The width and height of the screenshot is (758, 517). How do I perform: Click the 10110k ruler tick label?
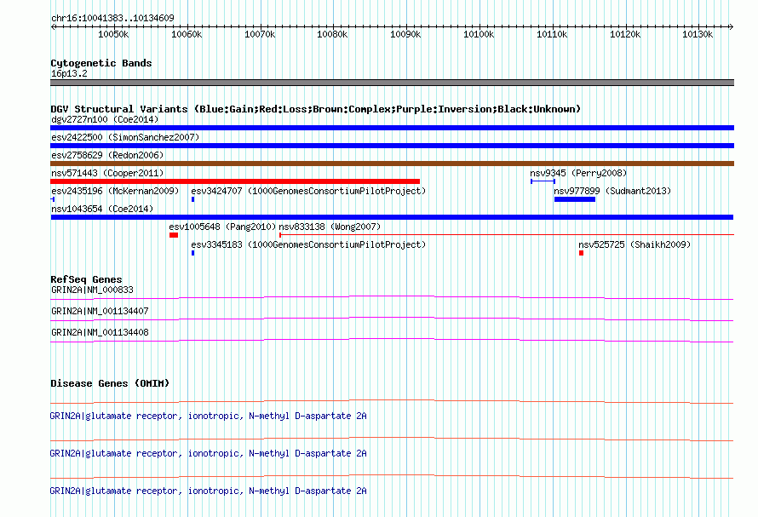552,34
